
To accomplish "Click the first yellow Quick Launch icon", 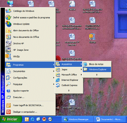I will [27, 119].
